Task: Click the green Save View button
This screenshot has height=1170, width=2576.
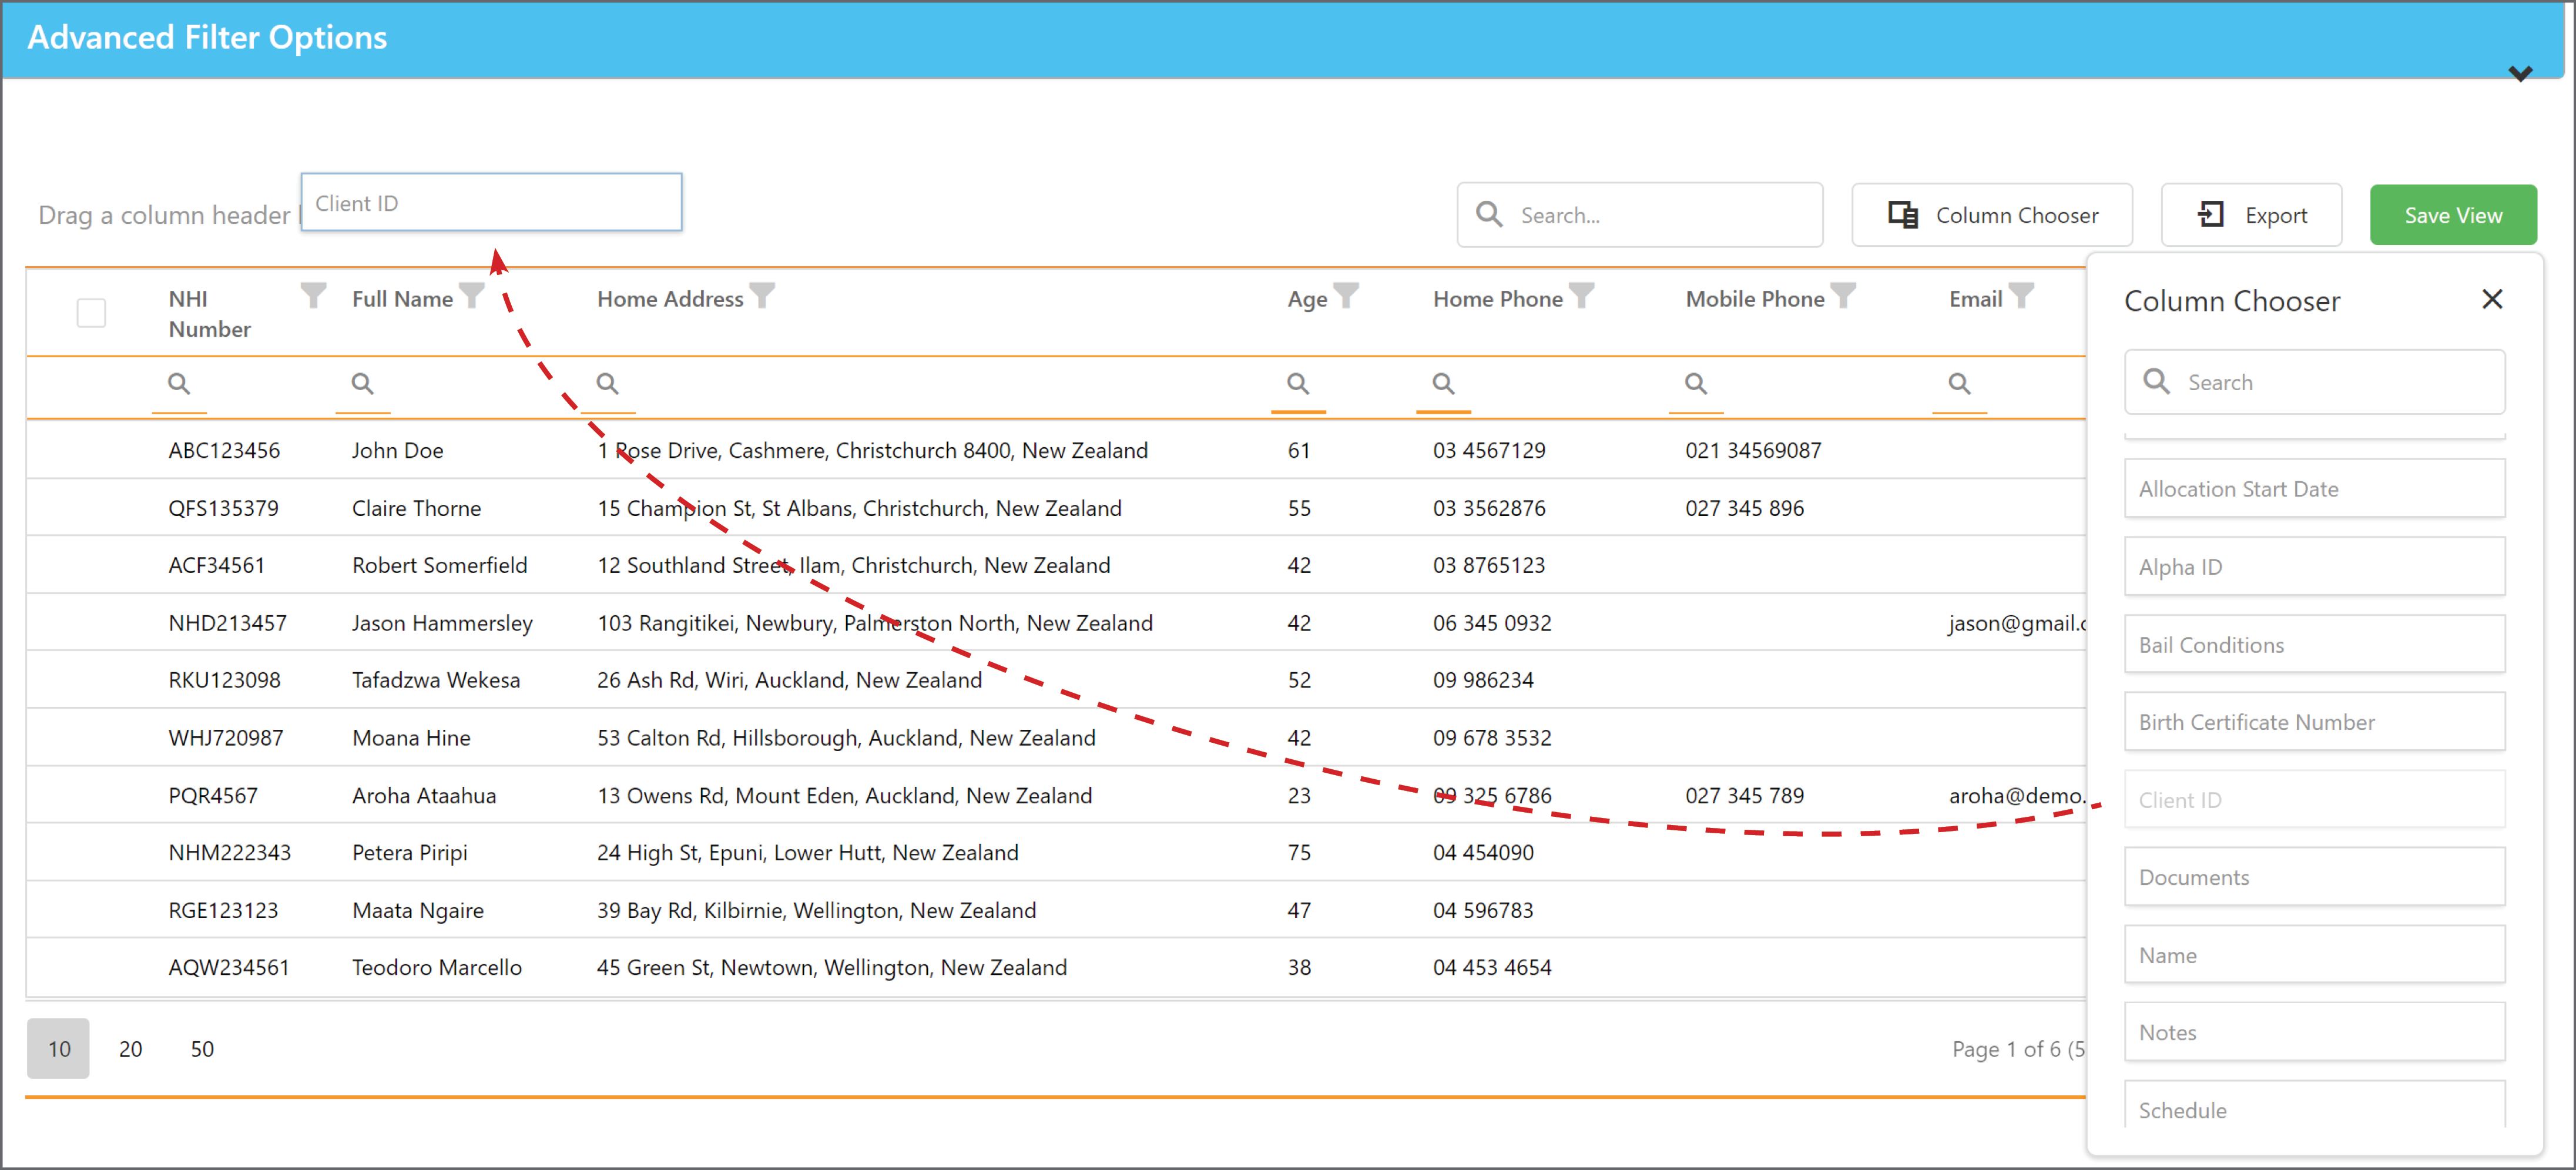Action: (2452, 215)
